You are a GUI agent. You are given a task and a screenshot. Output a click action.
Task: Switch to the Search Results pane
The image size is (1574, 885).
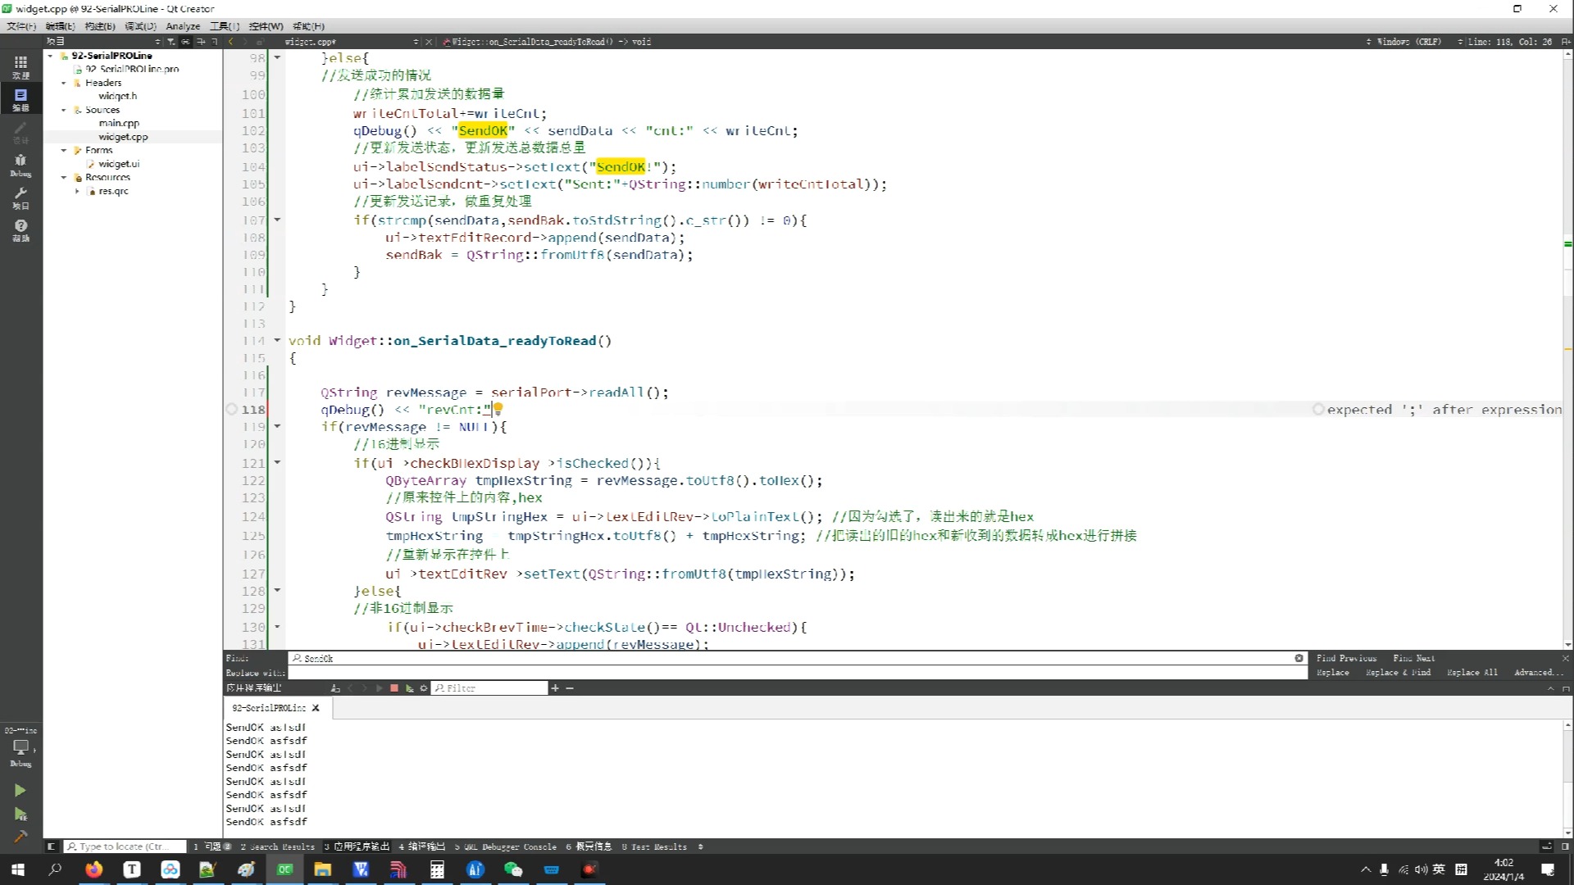coord(277,846)
